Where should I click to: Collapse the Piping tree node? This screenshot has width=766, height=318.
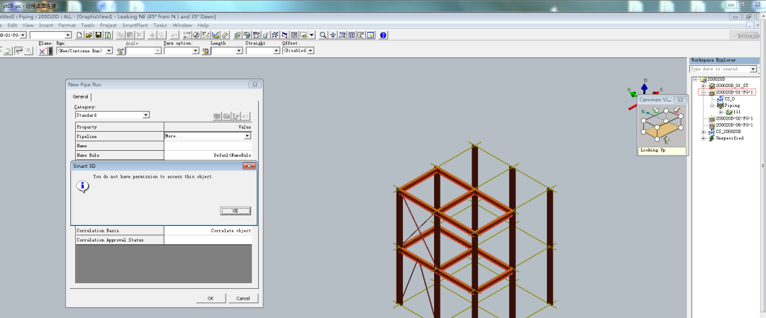tap(712, 106)
